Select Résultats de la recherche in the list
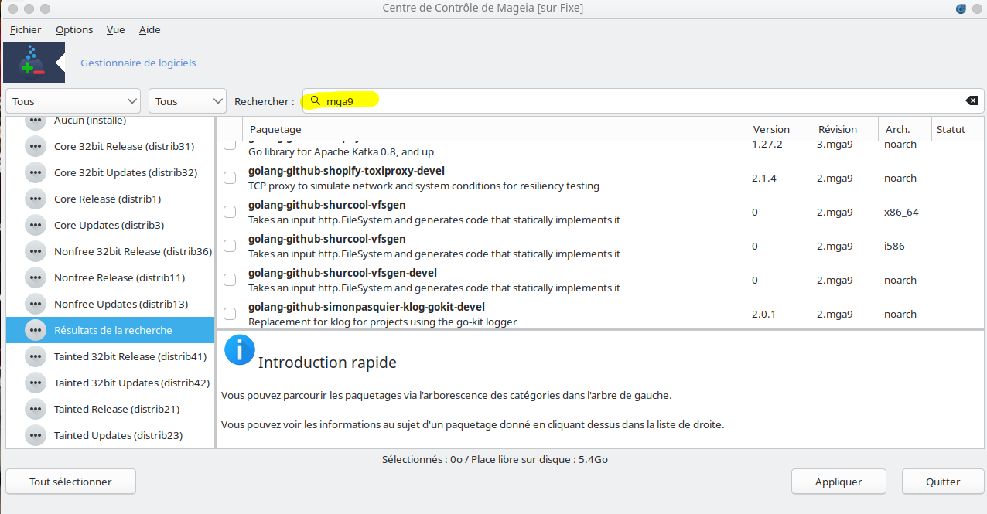Image resolution: width=987 pixels, height=514 pixels. [x=110, y=330]
